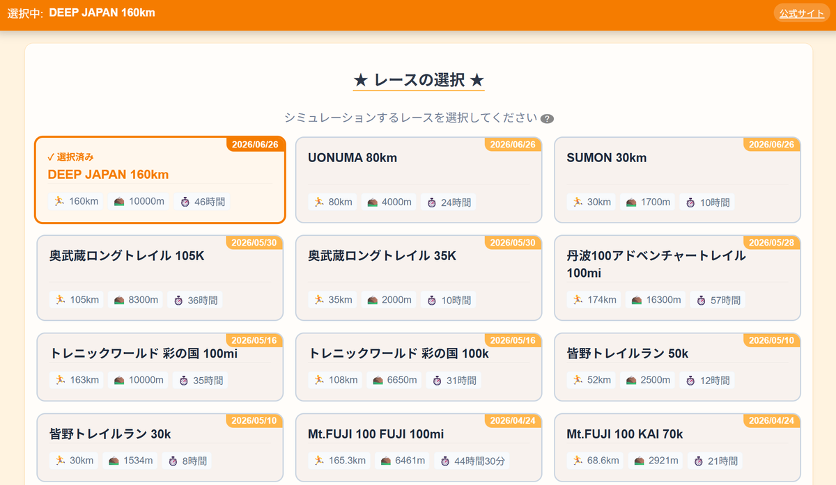This screenshot has height=485, width=836.
Task: Click mountain icon next to 8300m
Action: pos(120,300)
